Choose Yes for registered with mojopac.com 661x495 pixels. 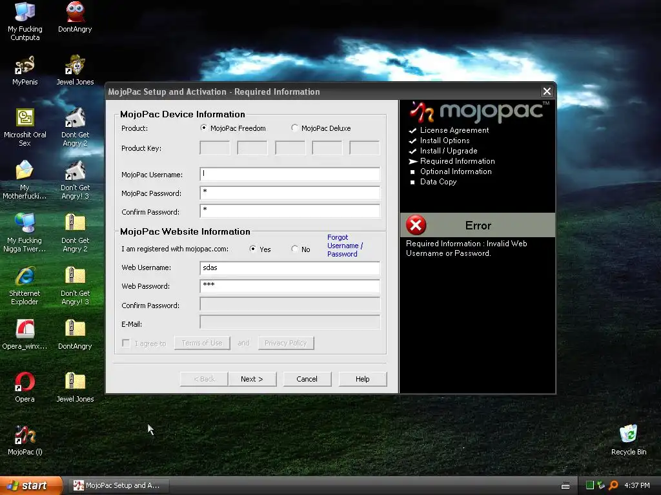(252, 249)
